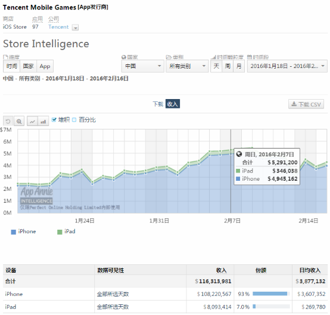Switch to bar chart view

pyautogui.click(x=43, y=121)
